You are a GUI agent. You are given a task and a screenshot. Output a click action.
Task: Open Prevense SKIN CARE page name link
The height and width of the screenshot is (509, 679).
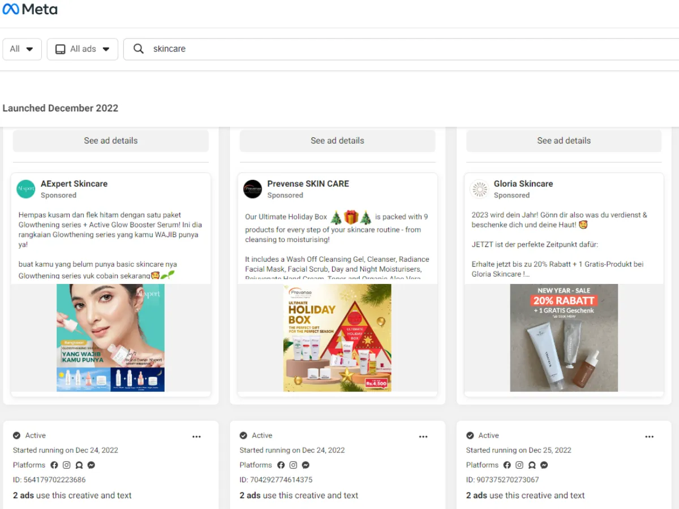308,184
